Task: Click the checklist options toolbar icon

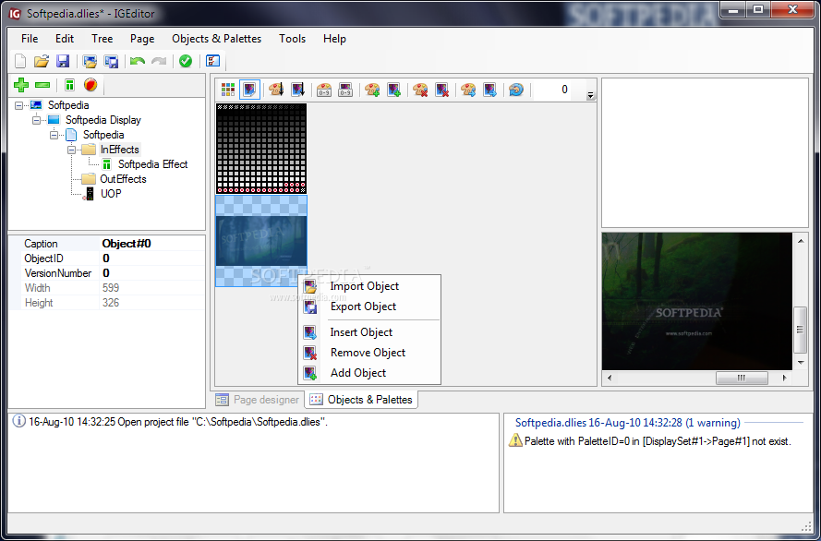Action: pyautogui.click(x=212, y=61)
